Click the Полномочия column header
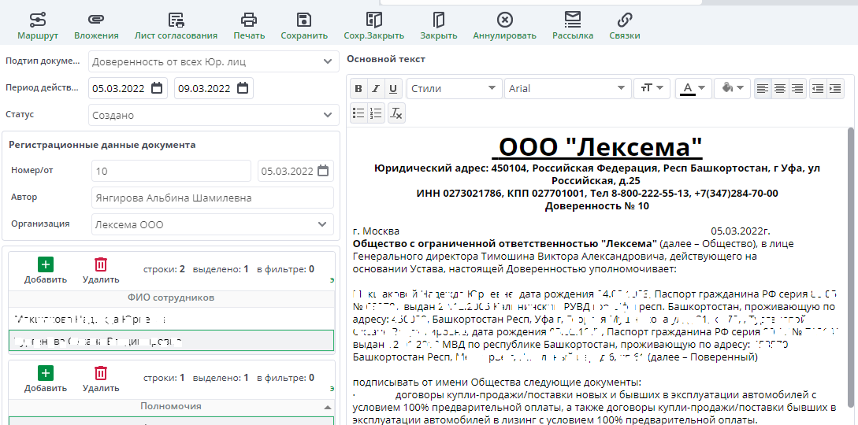 [x=170, y=406]
